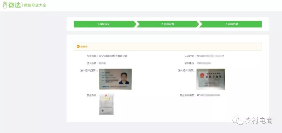282x133 pixels.
Task: Select step 1.身份认证
Action: [104, 24]
